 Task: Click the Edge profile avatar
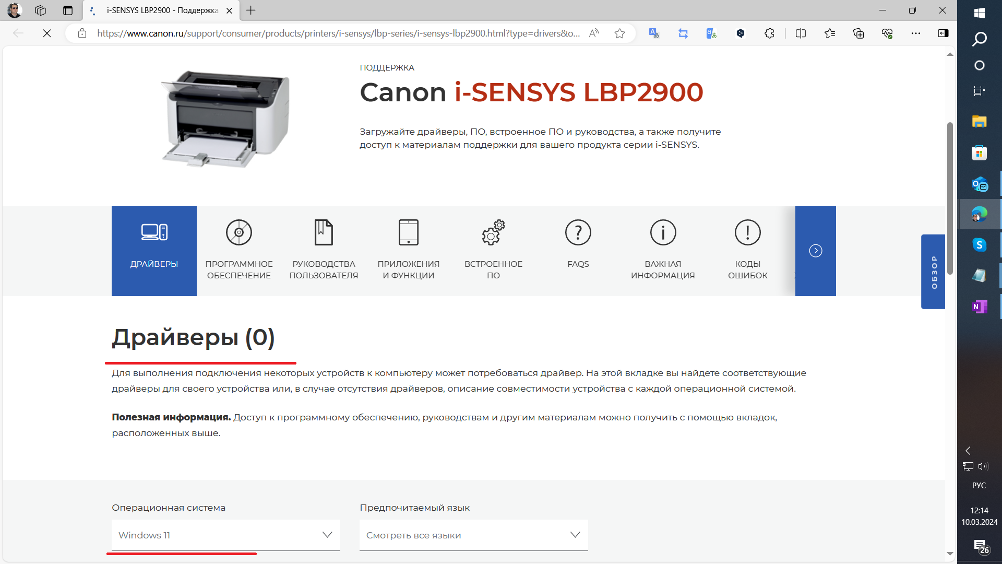pos(15,10)
